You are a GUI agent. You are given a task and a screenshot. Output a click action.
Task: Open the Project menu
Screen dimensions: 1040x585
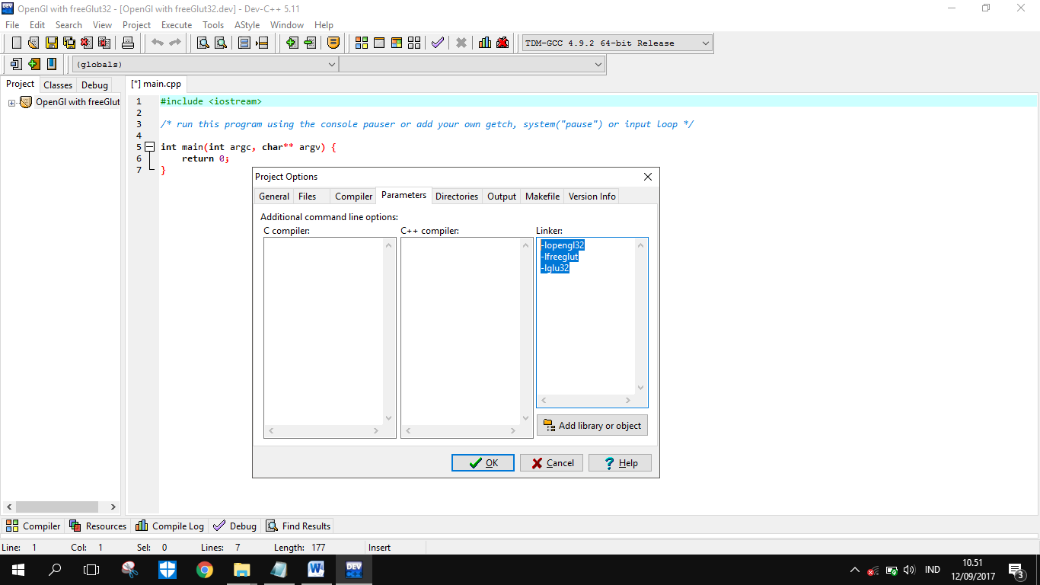(x=136, y=25)
